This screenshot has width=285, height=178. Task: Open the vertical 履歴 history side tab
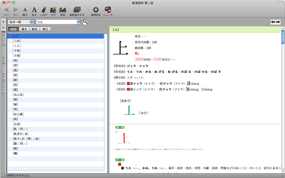3,38
